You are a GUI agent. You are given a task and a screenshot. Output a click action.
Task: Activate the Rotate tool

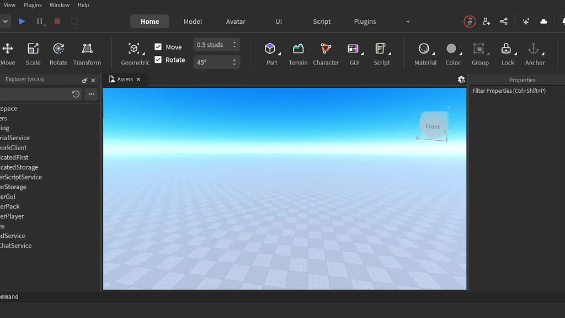tap(58, 52)
